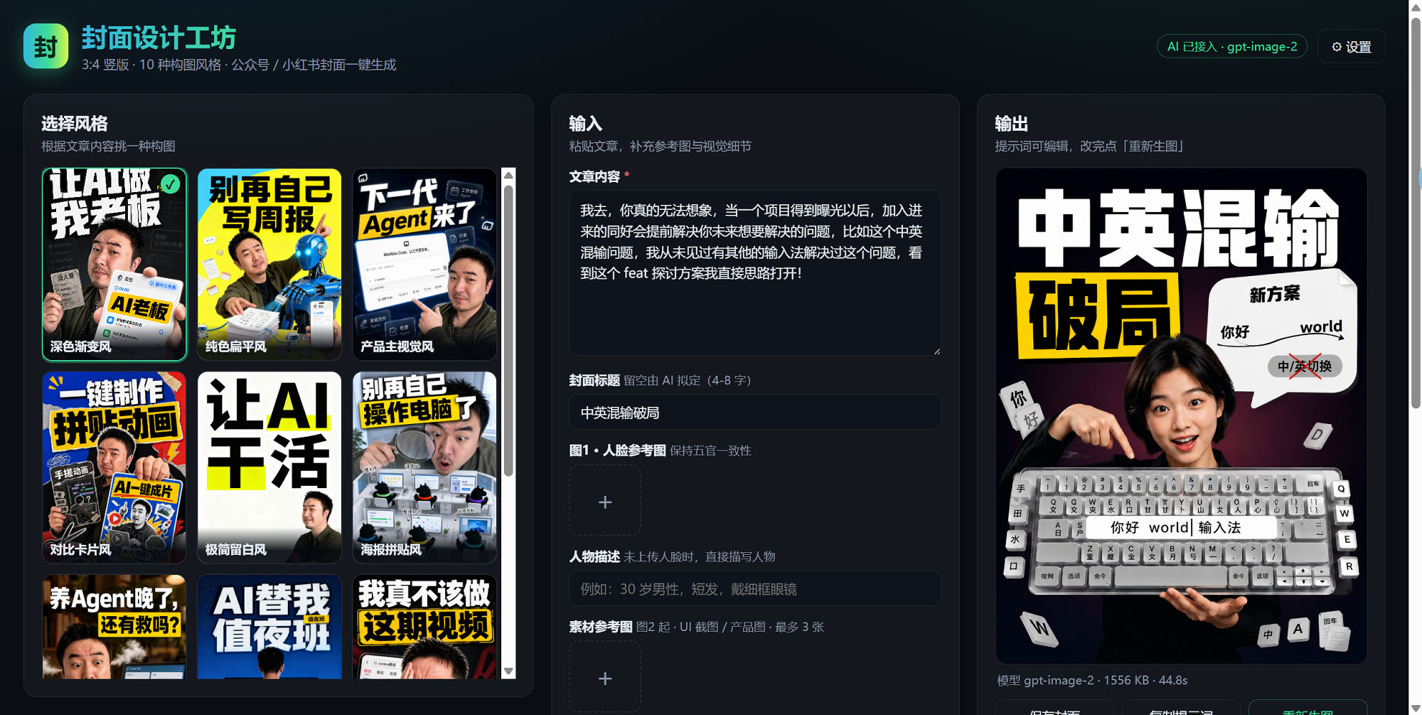Open the generated 中英混输破局 cover image

[1181, 415]
